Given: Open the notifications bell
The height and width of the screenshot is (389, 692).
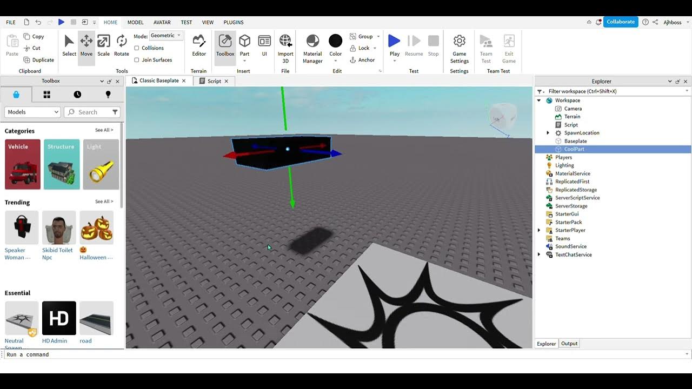Looking at the screenshot, I should [598, 22].
